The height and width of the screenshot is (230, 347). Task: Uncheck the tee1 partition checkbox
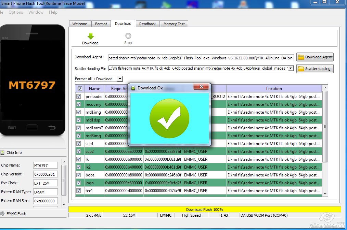(79, 190)
